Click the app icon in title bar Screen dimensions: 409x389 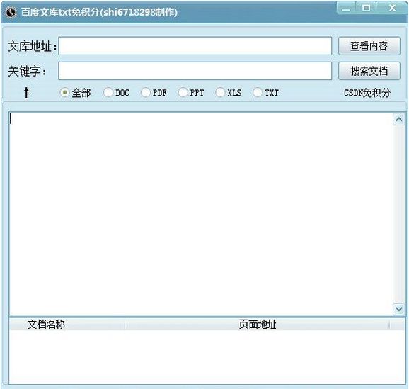point(11,12)
